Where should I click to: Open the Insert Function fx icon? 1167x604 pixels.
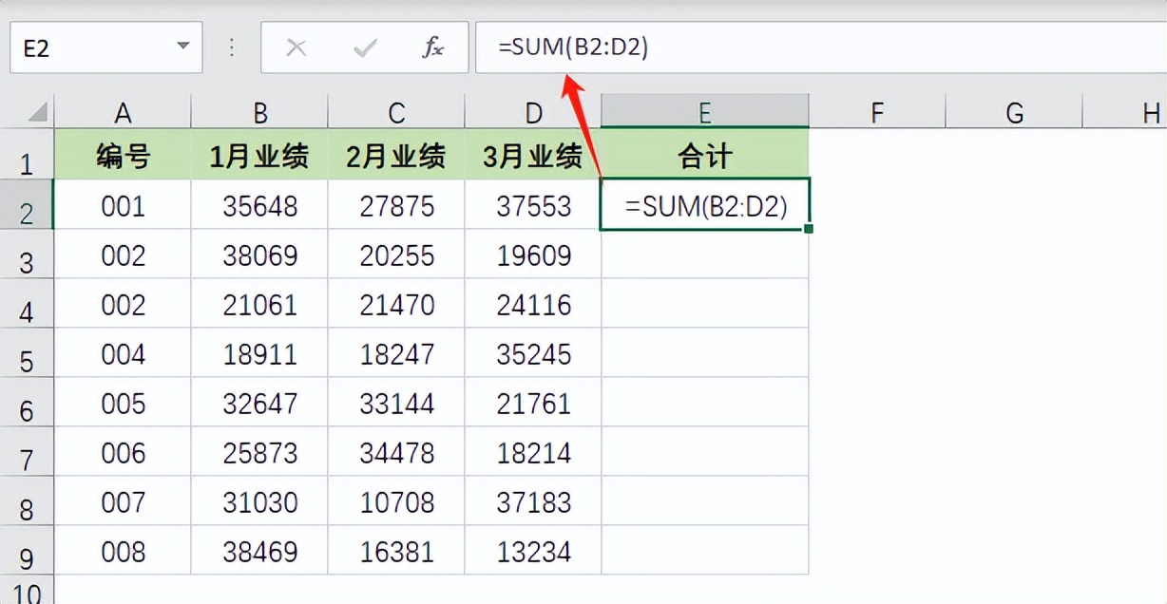tap(433, 47)
